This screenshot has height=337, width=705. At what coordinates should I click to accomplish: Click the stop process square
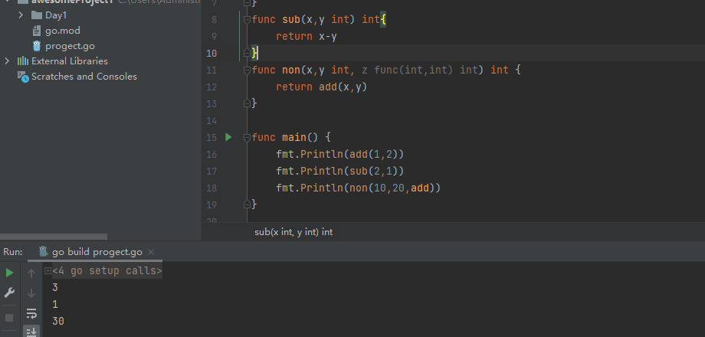pos(9,318)
